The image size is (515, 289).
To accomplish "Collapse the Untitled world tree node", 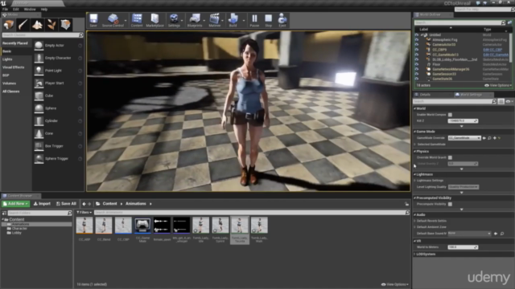I will [422, 35].
